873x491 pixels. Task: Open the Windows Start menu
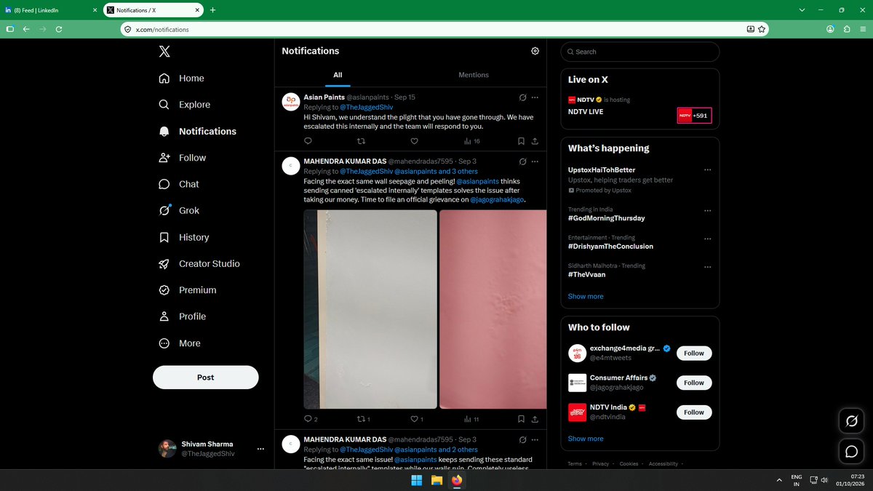[417, 481]
